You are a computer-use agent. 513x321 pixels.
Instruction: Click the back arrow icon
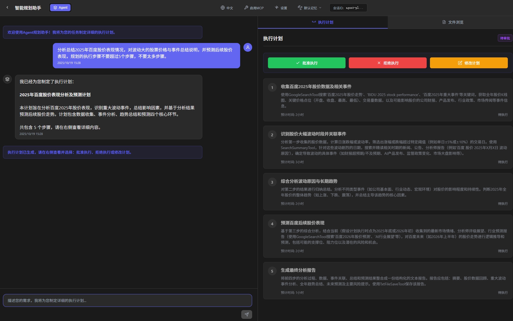[x=7, y=8]
